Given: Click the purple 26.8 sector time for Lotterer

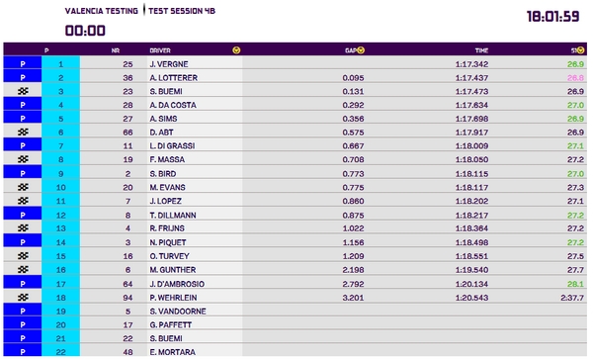Looking at the screenshot, I should point(575,77).
